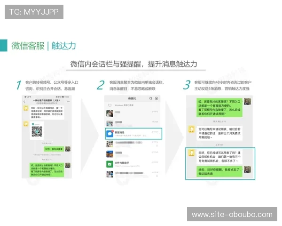Click the monitor icon for Windows WeChat logged in
Viewport: 282px width, 226px height.
(x=110, y=105)
